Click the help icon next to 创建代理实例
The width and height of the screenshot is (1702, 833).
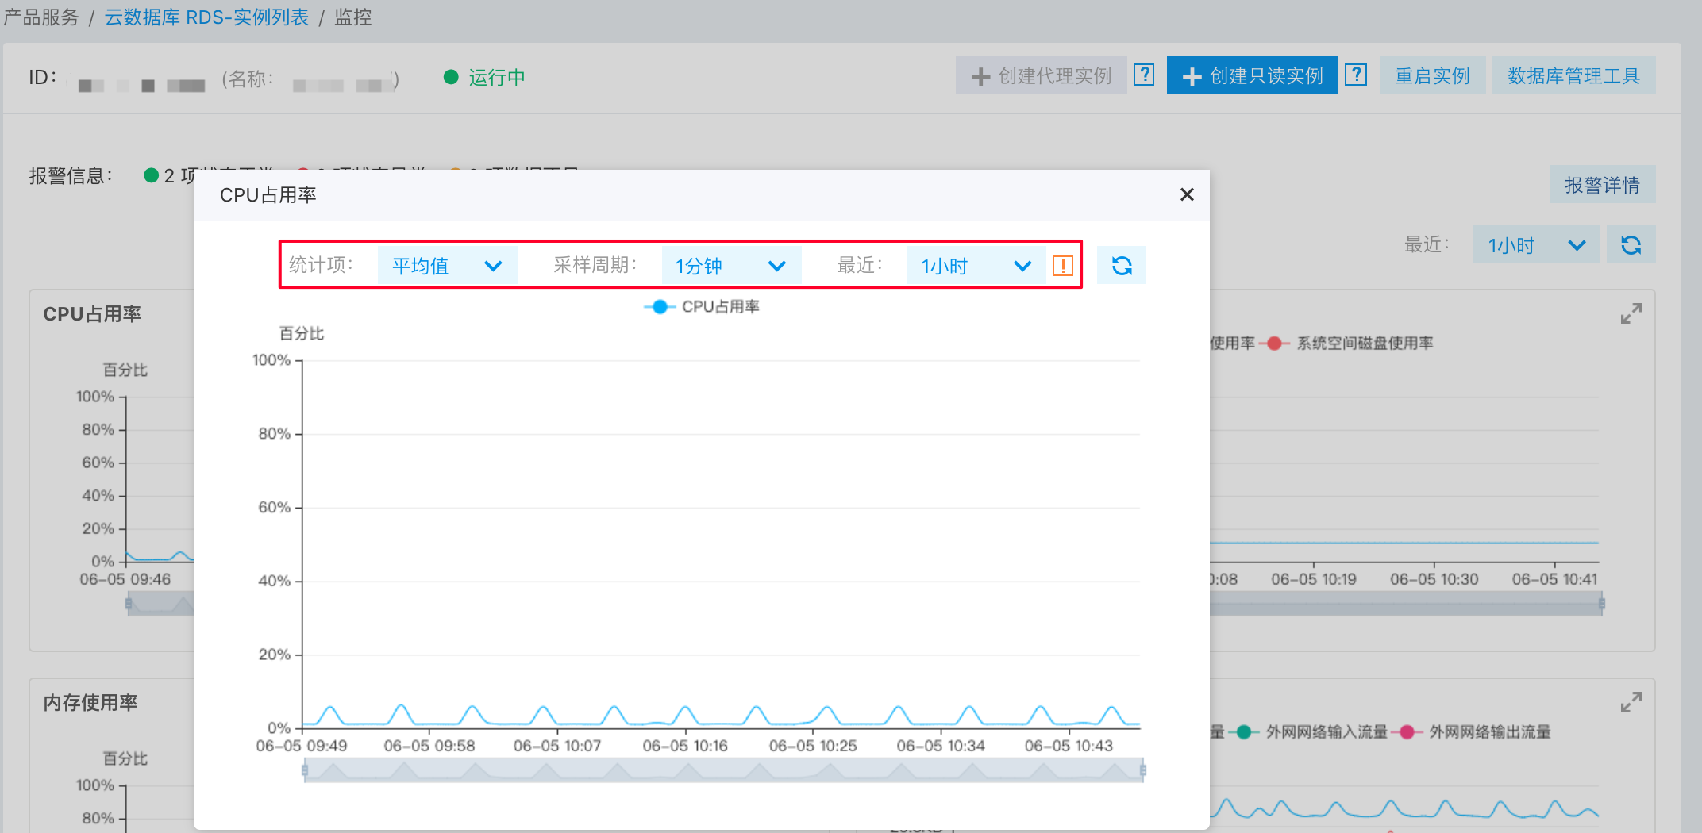(x=1144, y=75)
